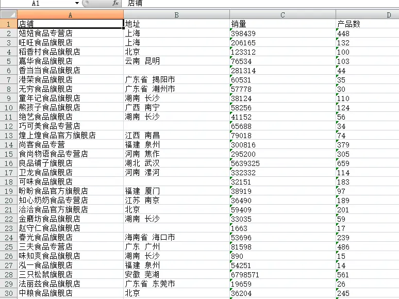Viewport: 399px width, 299px height.
Task: Select cell 三只松鼠旗舰店
Action: [x=71, y=275]
